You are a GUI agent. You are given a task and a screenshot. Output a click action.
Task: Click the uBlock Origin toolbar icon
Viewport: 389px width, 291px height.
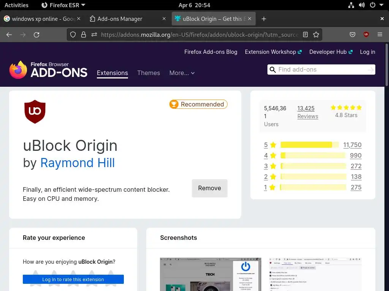click(x=366, y=34)
